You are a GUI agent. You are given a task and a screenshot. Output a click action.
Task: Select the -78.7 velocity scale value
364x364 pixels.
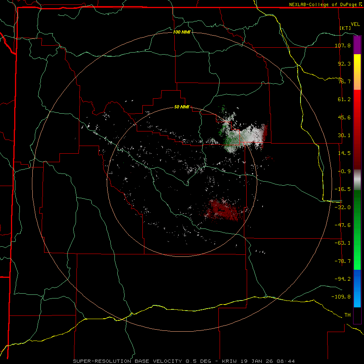pyautogui.click(x=343, y=261)
